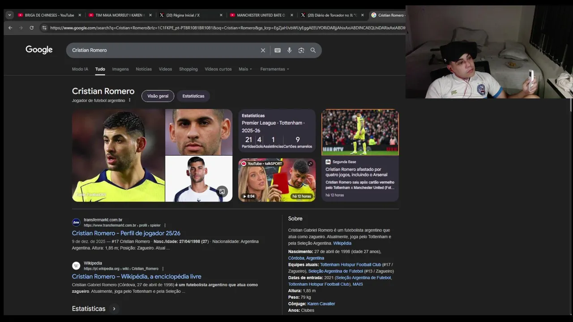Click the forward navigation arrow
573x322 pixels.
(x=21, y=28)
